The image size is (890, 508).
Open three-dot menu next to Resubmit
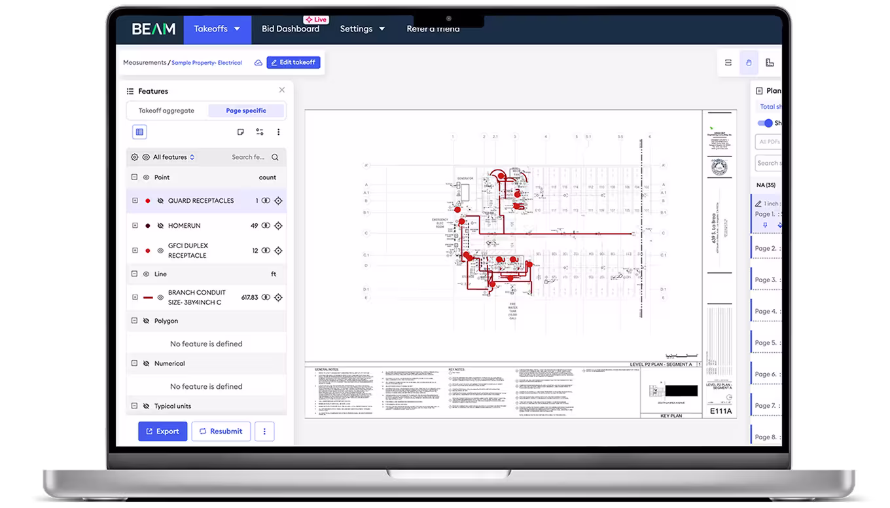[x=264, y=431]
